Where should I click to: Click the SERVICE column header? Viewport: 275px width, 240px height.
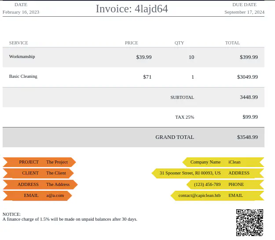(x=18, y=43)
